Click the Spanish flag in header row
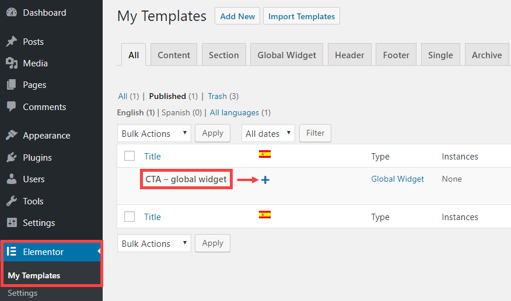 (265, 154)
